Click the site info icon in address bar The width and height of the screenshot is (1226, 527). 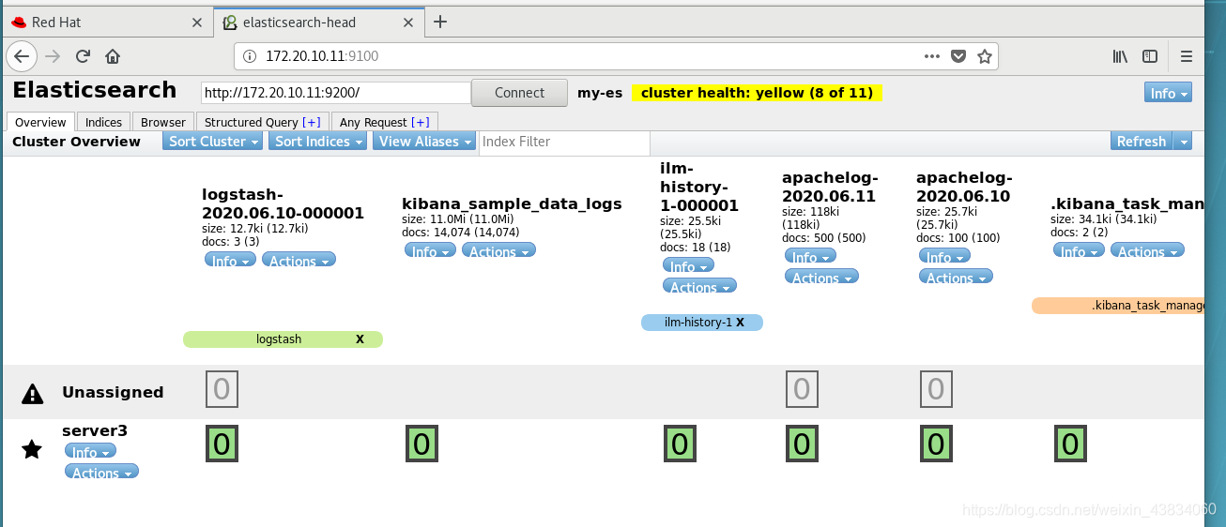coord(250,56)
